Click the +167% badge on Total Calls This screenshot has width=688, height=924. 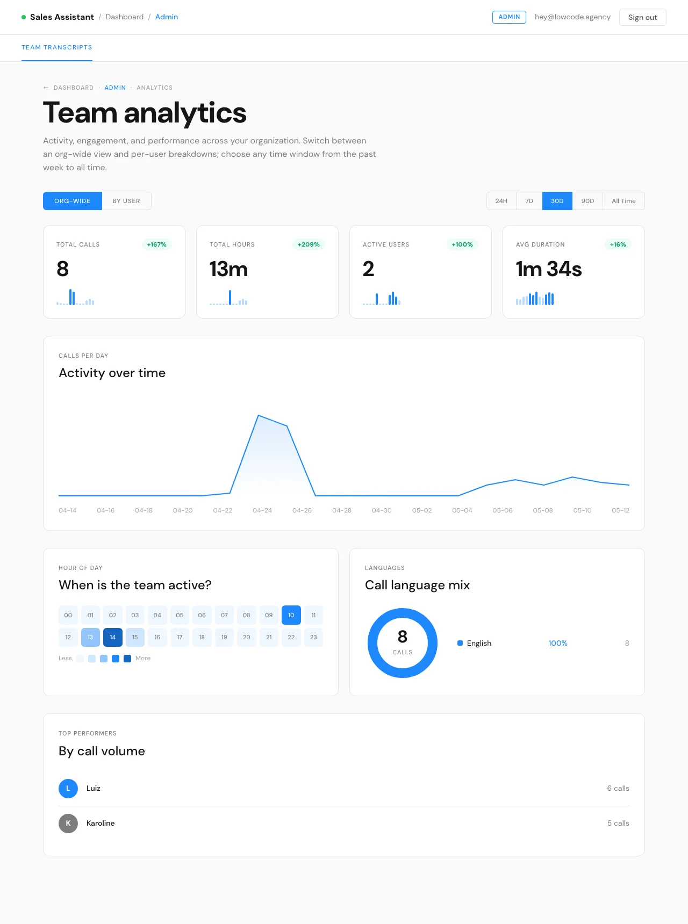click(x=157, y=244)
